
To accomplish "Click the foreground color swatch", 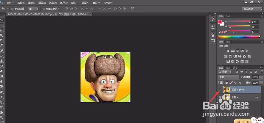I will click(x=220, y=22).
